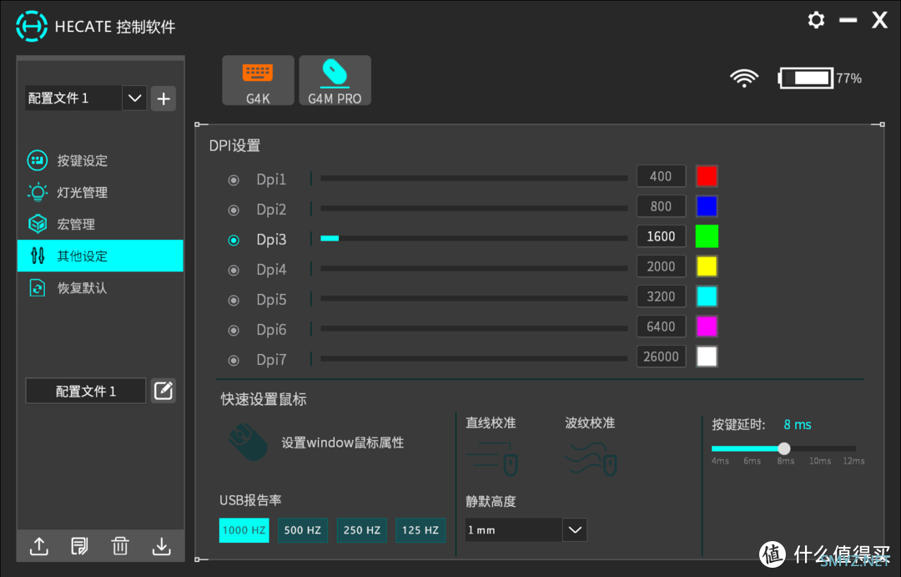Edit profile name with pencil icon
This screenshot has width=901, height=577.
(164, 391)
